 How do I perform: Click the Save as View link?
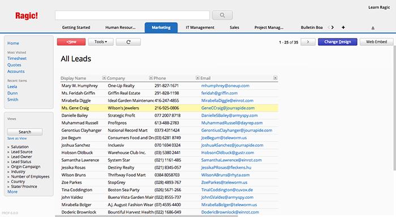[x=17, y=138]
